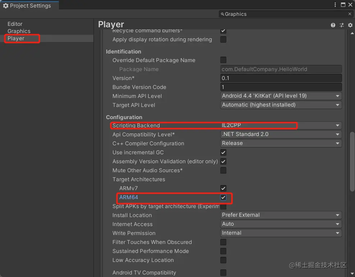Open C++ Compiler Configuration dropdown
This screenshot has width=355, height=277.
coord(281,144)
